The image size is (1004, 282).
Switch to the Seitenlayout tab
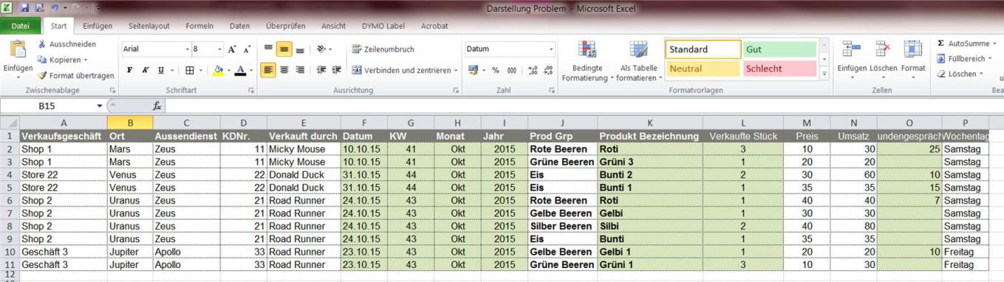148,26
